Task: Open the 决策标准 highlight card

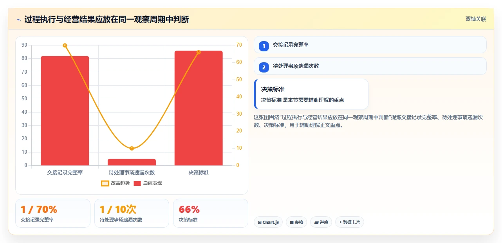Action: [x=311, y=94]
